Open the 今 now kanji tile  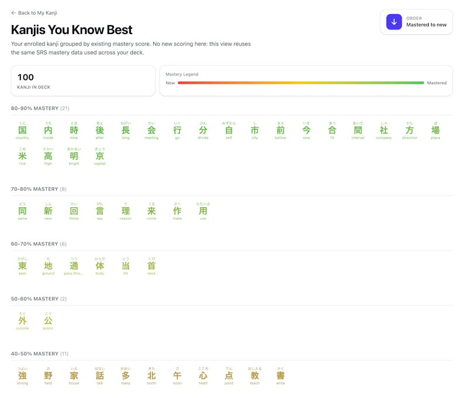(306, 131)
